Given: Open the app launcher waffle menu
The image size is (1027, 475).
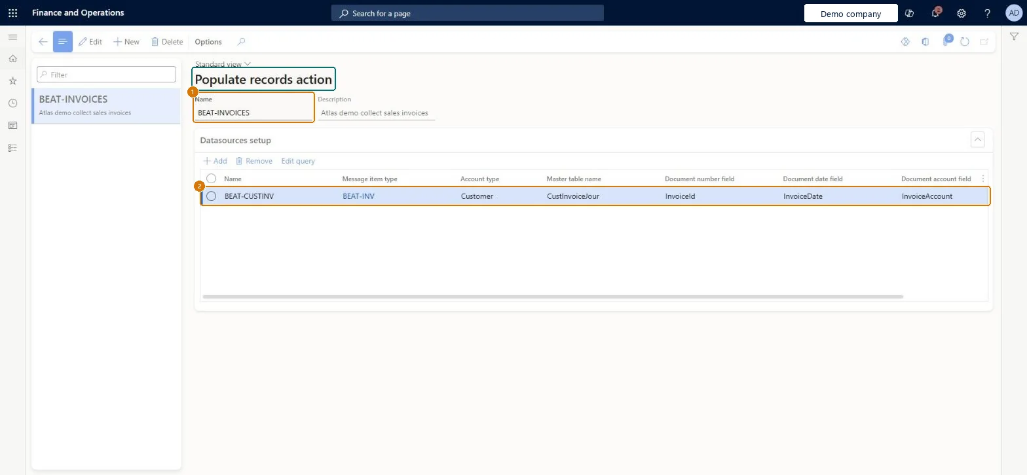Looking at the screenshot, I should click(12, 12).
